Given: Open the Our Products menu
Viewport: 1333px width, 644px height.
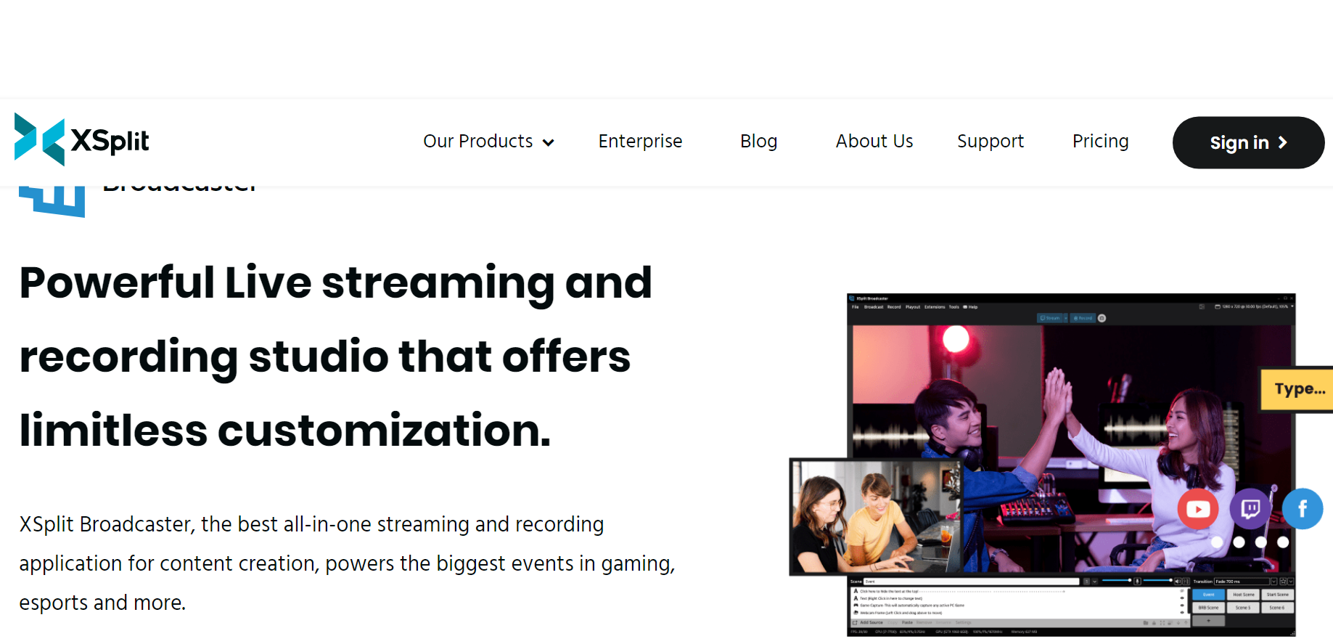Looking at the screenshot, I should point(488,141).
